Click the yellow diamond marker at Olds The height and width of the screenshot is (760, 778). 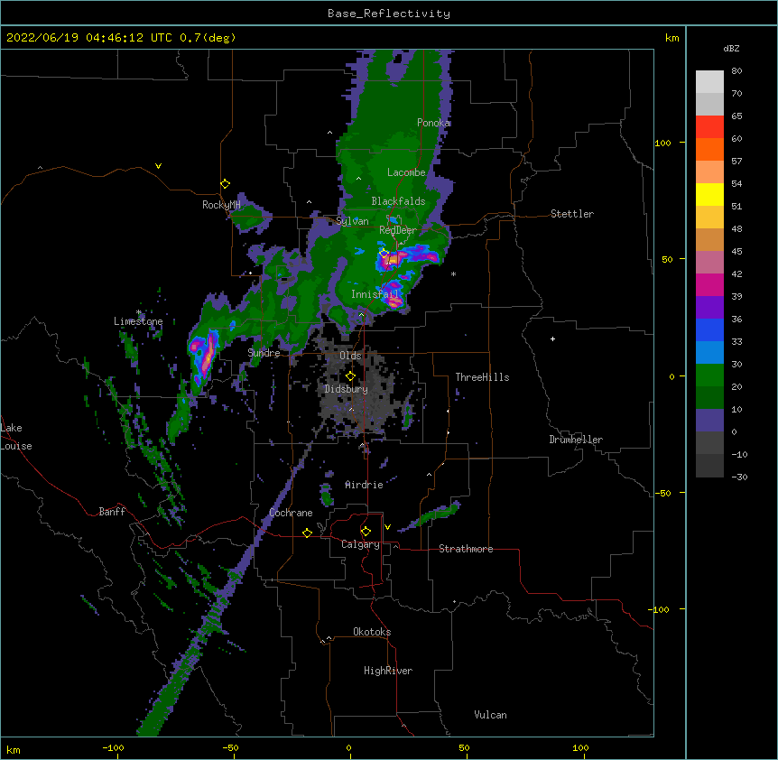click(x=351, y=375)
